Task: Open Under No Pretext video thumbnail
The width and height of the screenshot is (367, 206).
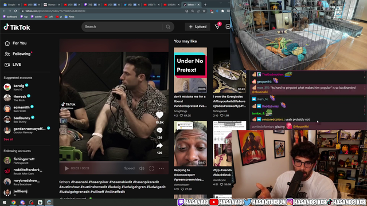Action: tap(190, 70)
